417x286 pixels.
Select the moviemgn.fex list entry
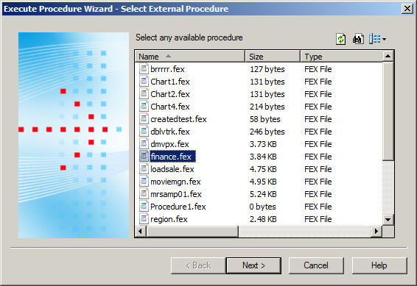click(x=175, y=182)
